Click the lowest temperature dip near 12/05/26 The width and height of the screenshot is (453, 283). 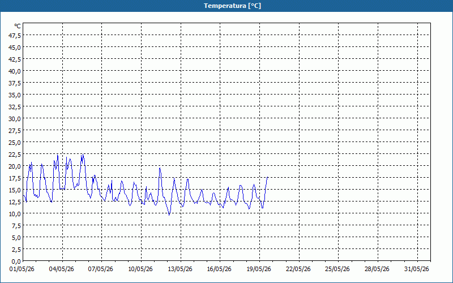pos(169,215)
